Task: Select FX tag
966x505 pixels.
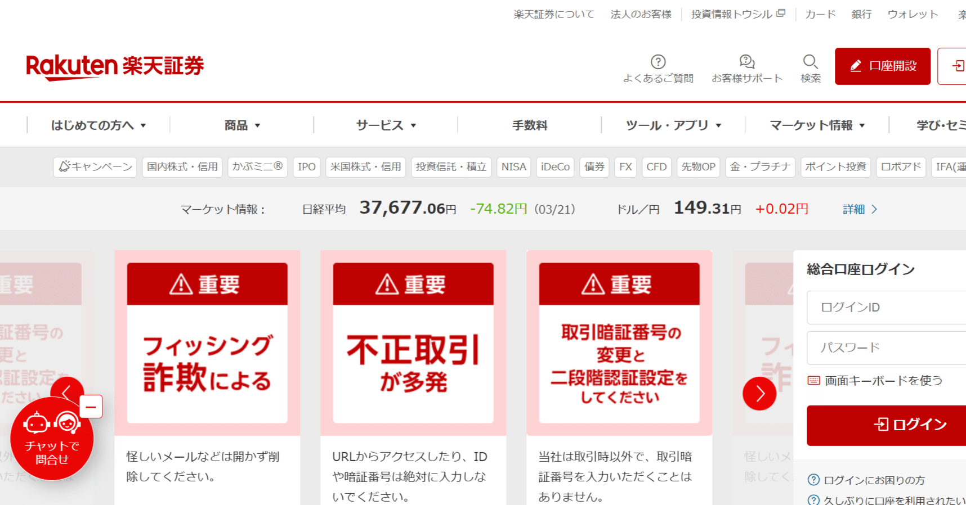Action: (625, 167)
